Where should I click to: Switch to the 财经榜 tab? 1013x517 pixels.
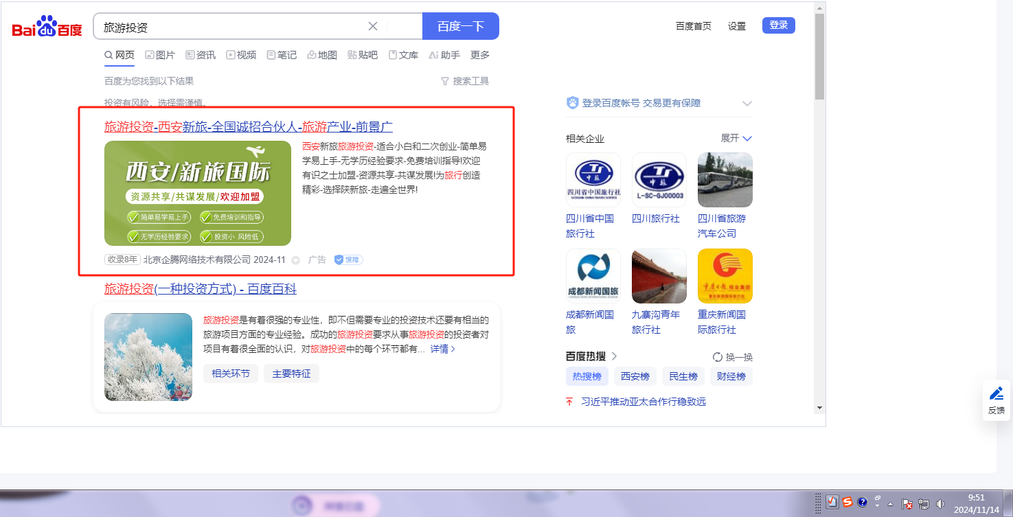coord(731,376)
